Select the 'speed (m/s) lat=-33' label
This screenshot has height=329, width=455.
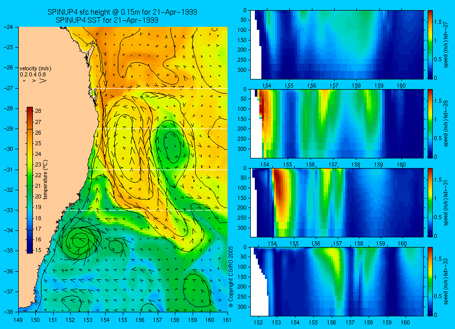point(446,282)
